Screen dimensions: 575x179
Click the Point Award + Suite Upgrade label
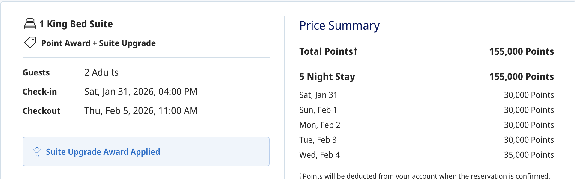(98, 43)
